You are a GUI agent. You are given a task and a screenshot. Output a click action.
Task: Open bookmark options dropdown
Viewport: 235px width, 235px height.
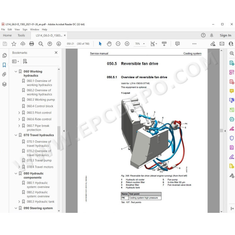pos(15,61)
